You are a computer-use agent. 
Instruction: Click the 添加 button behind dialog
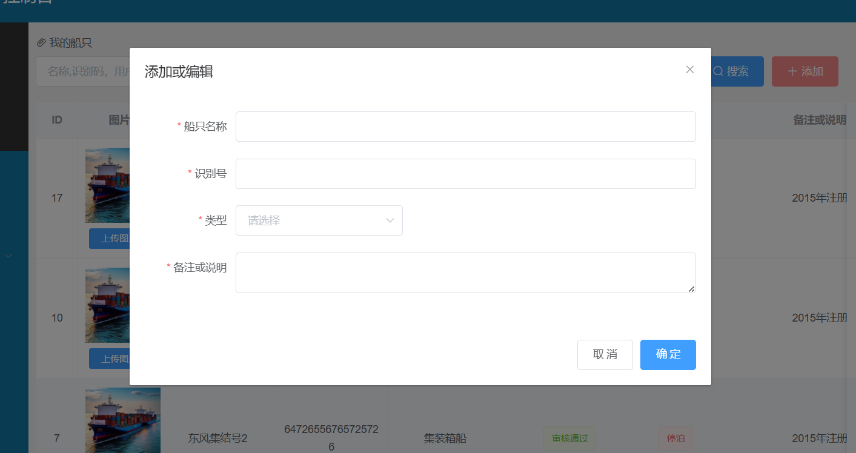(x=805, y=71)
